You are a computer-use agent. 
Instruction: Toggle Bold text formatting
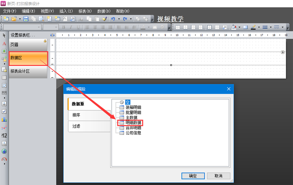pyautogui.click(x=64, y=27)
